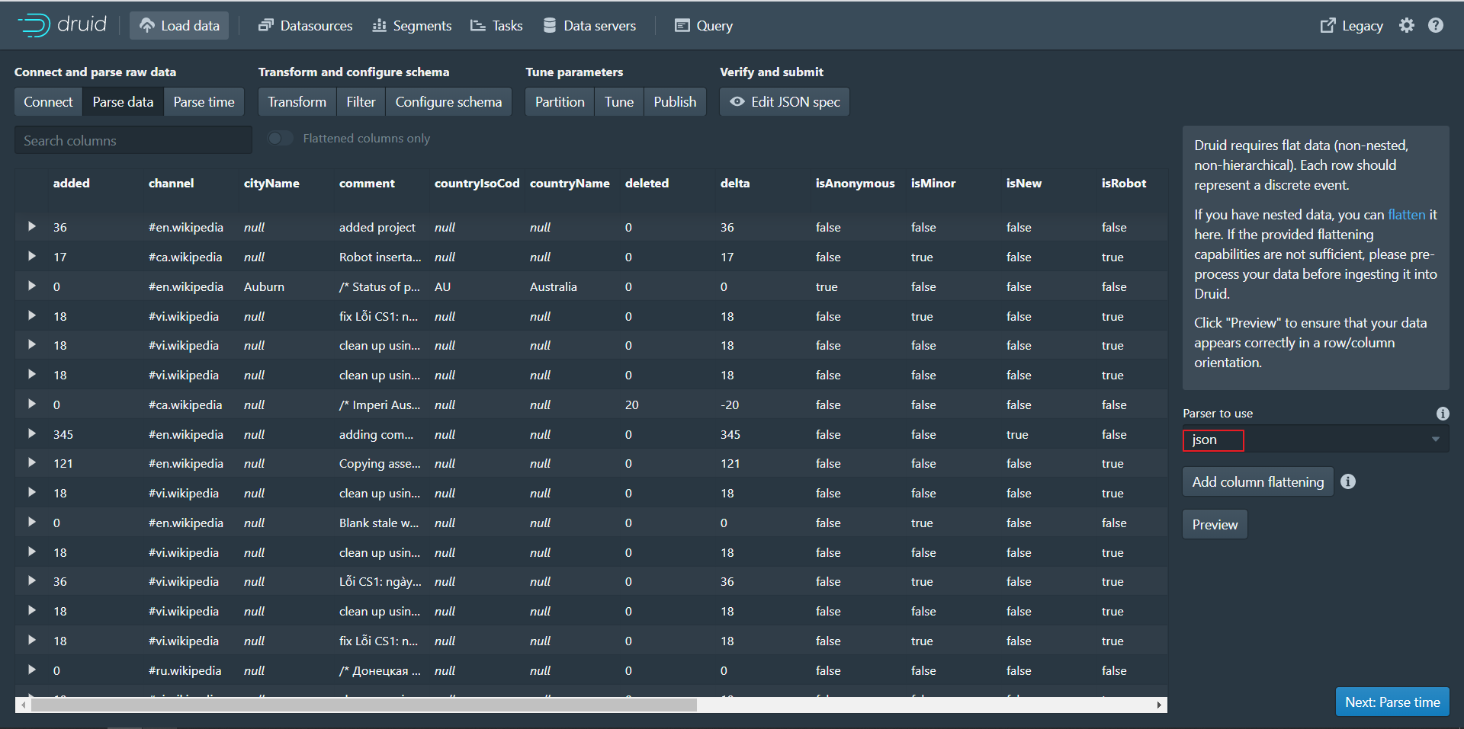This screenshot has height=729, width=1464.
Task: Click the added column header
Action: point(71,183)
